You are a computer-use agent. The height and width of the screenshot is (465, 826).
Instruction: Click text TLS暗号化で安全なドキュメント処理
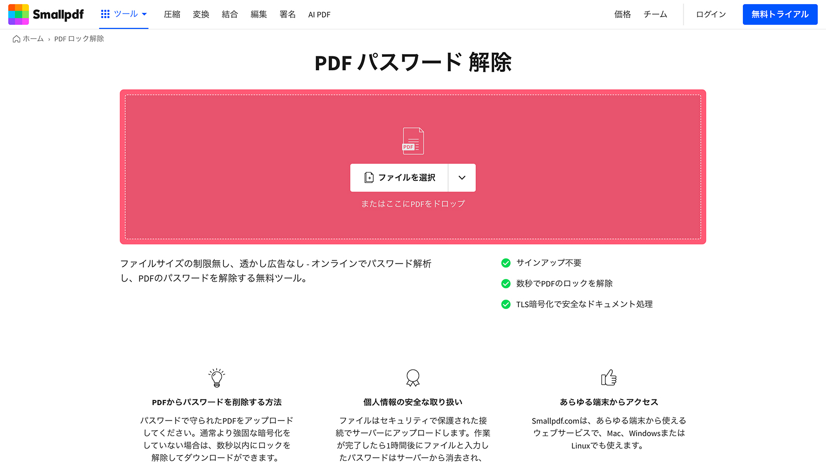pos(584,304)
